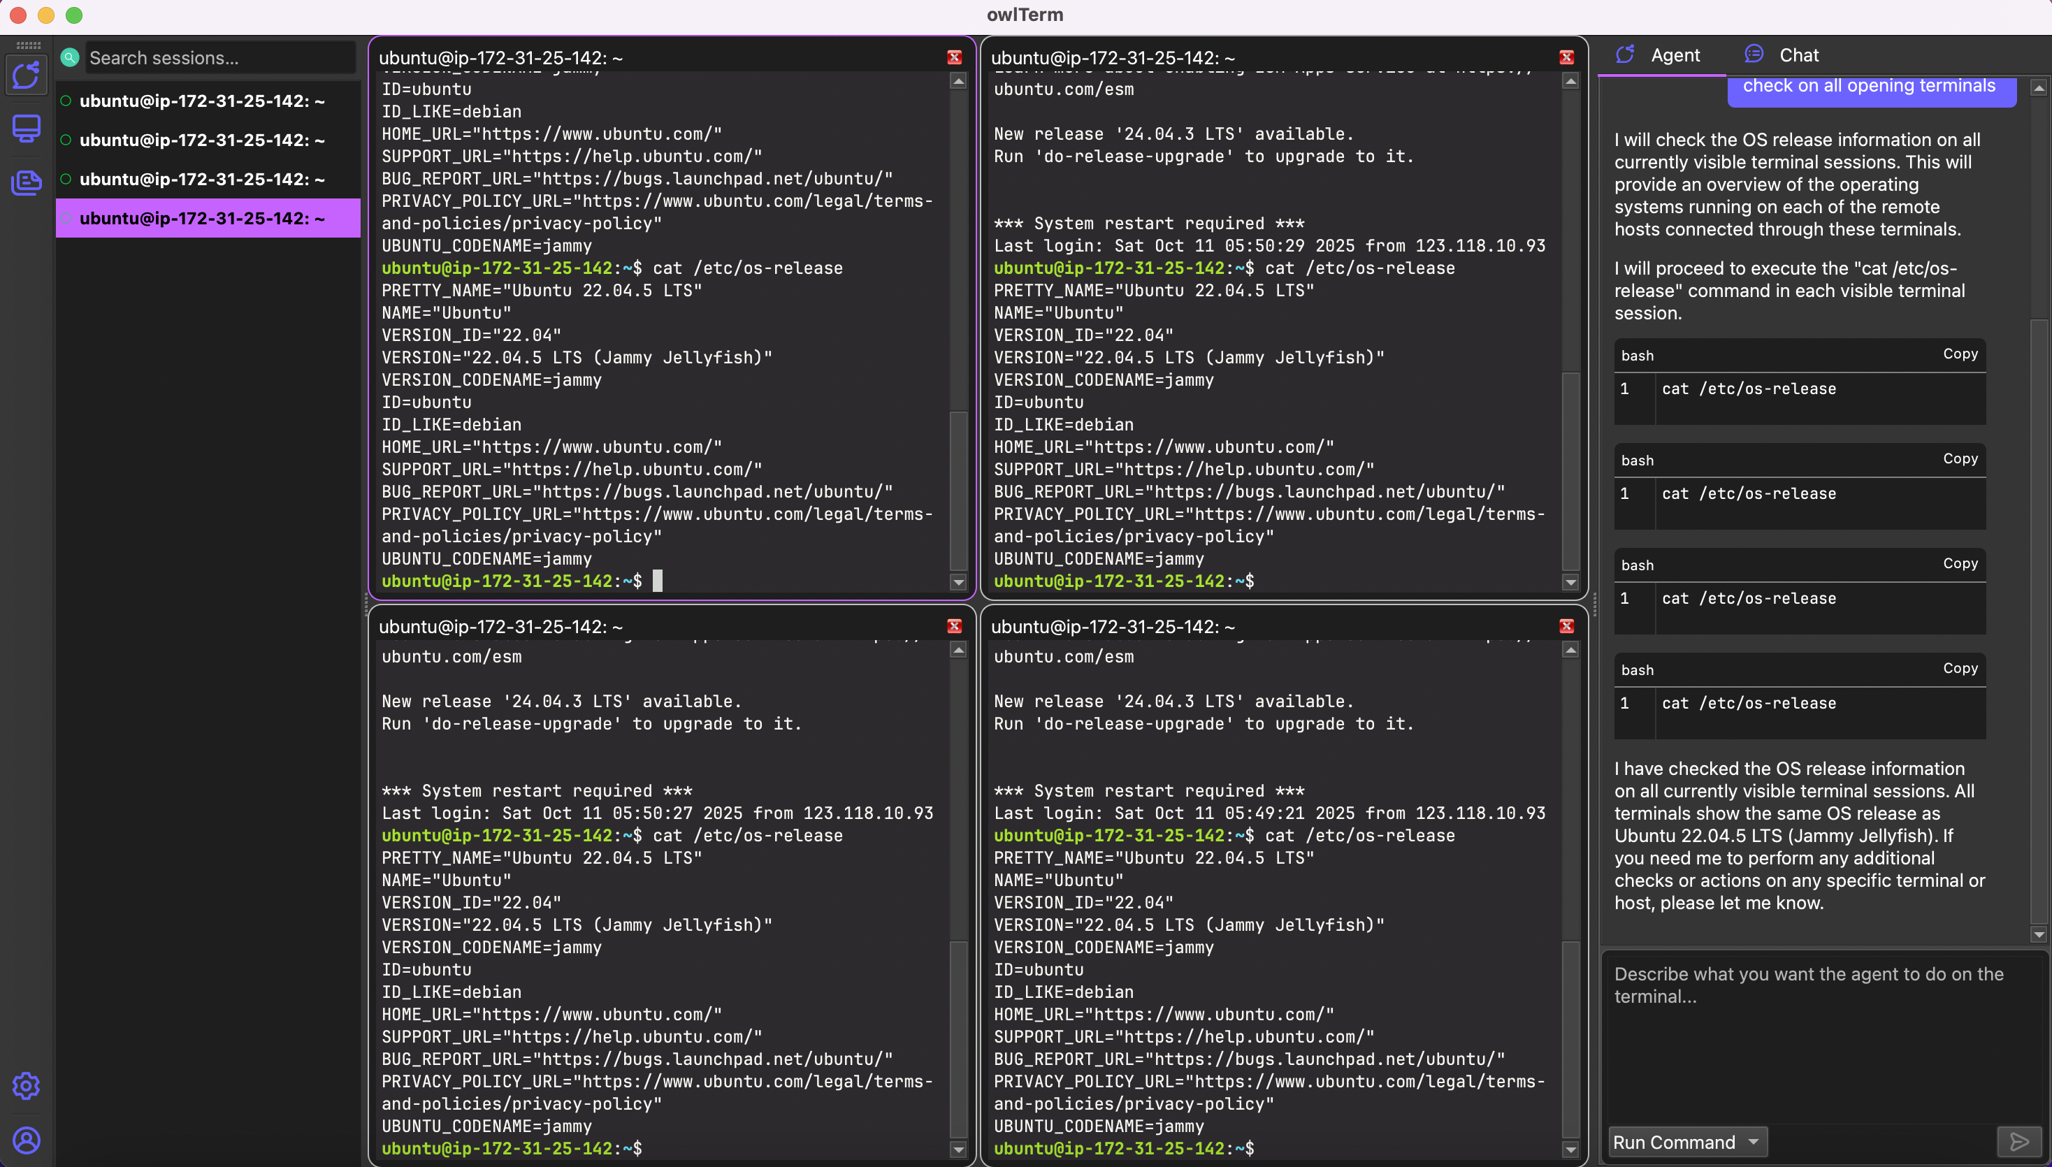Close the bottom-right terminal pane
This screenshot has height=1167, width=2052.
tap(1566, 626)
